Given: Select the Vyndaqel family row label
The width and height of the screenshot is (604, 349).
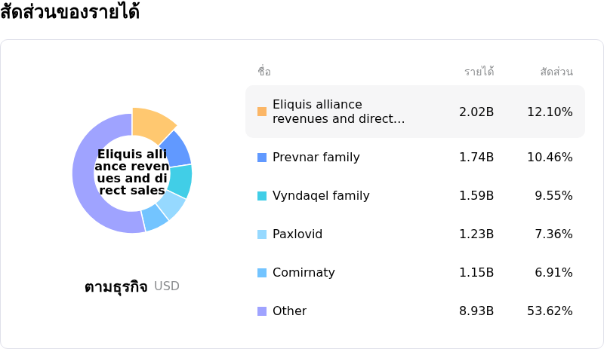Looking at the screenshot, I should tap(321, 196).
